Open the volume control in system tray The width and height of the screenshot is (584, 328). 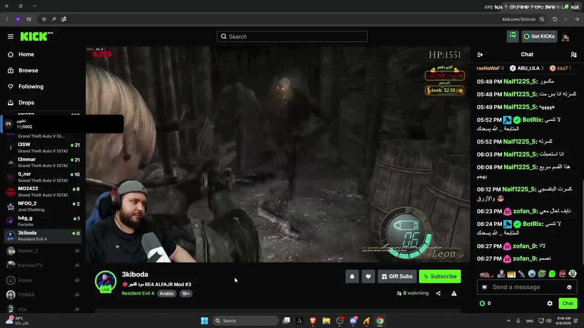pyautogui.click(x=548, y=321)
